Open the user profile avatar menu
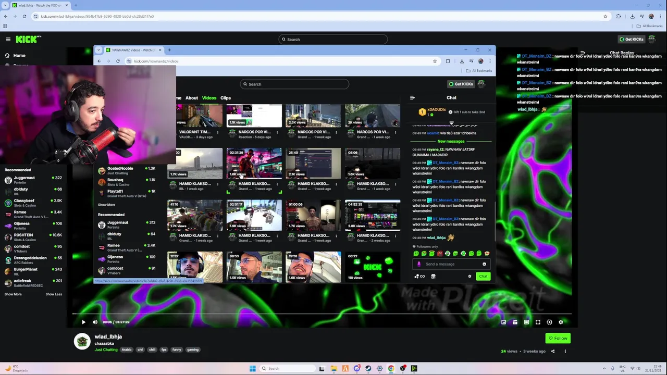The height and width of the screenshot is (375, 667). pyautogui.click(x=652, y=39)
